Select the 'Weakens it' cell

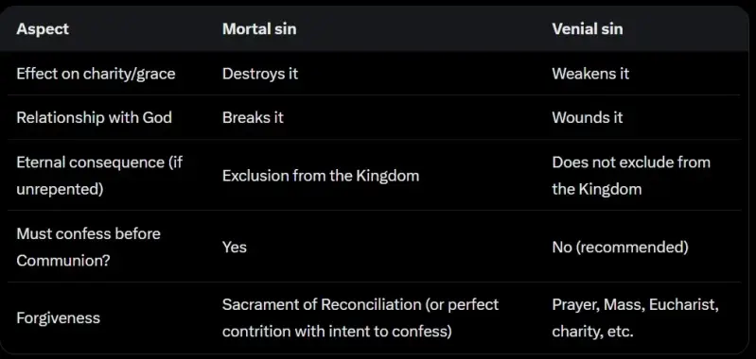(590, 74)
